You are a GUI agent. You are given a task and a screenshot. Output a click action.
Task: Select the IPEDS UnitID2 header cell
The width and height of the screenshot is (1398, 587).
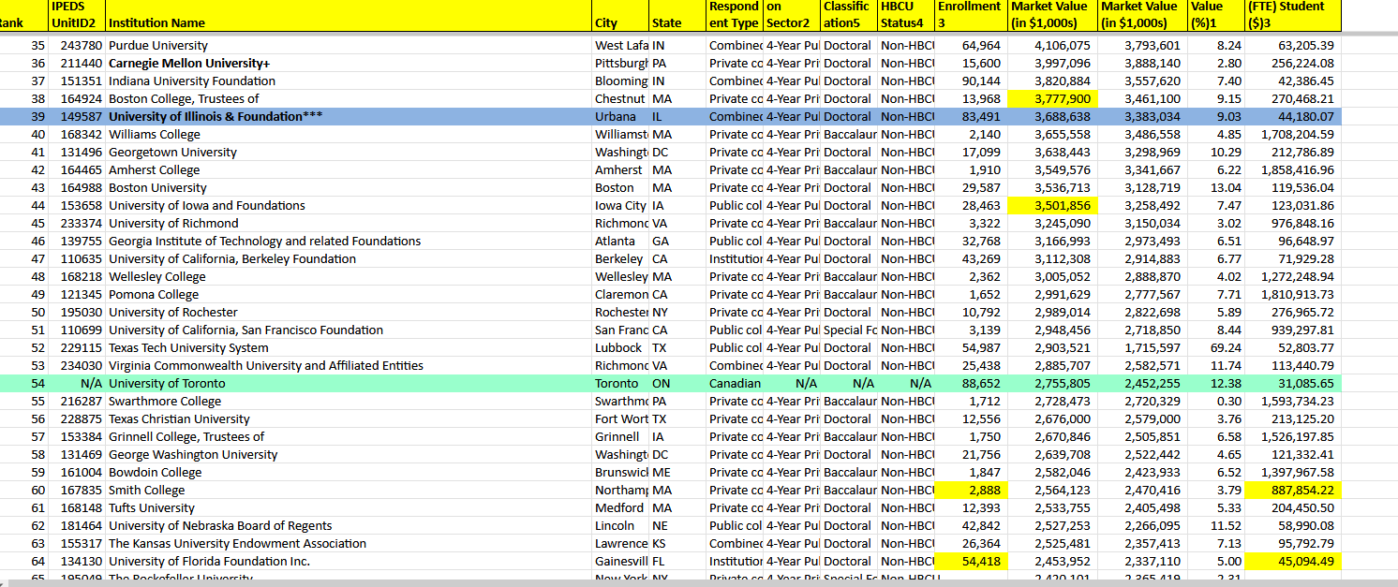point(76,15)
